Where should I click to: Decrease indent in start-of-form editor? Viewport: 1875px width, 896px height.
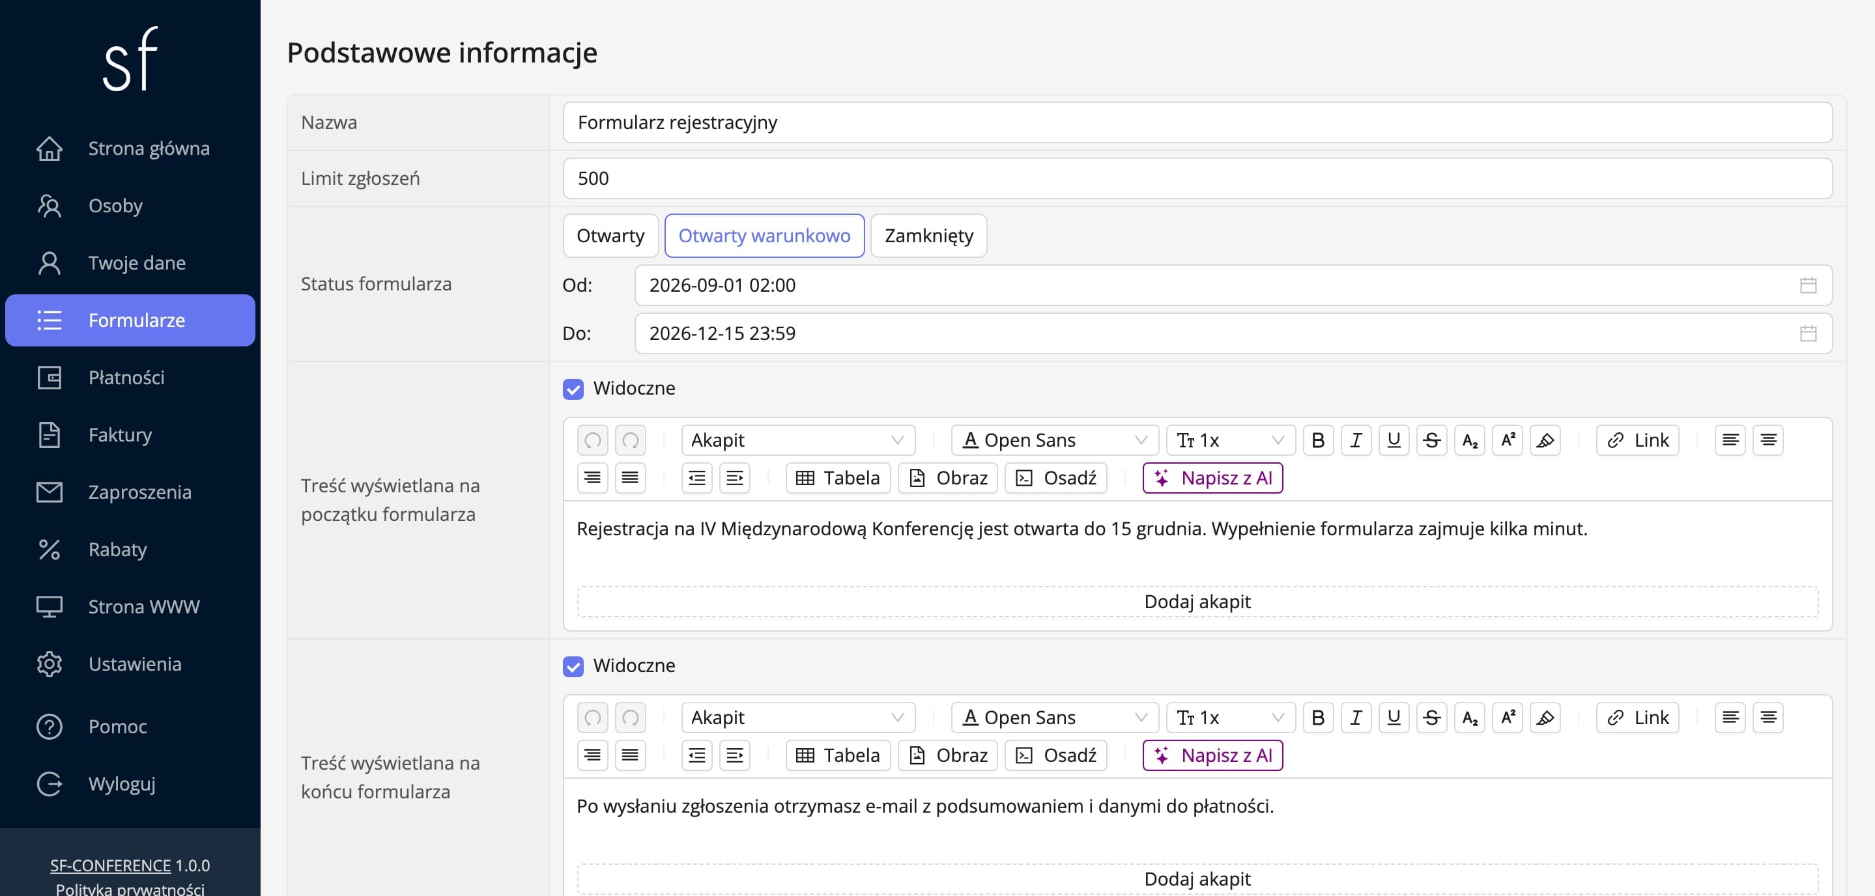(696, 478)
